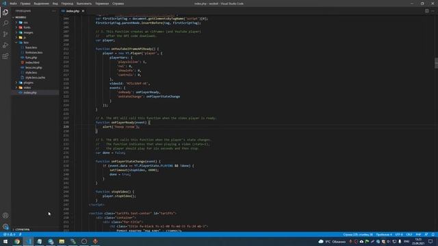Screen dimensions: 438x246
Task: Open the Выполнить menu
Action: pos(84,3)
